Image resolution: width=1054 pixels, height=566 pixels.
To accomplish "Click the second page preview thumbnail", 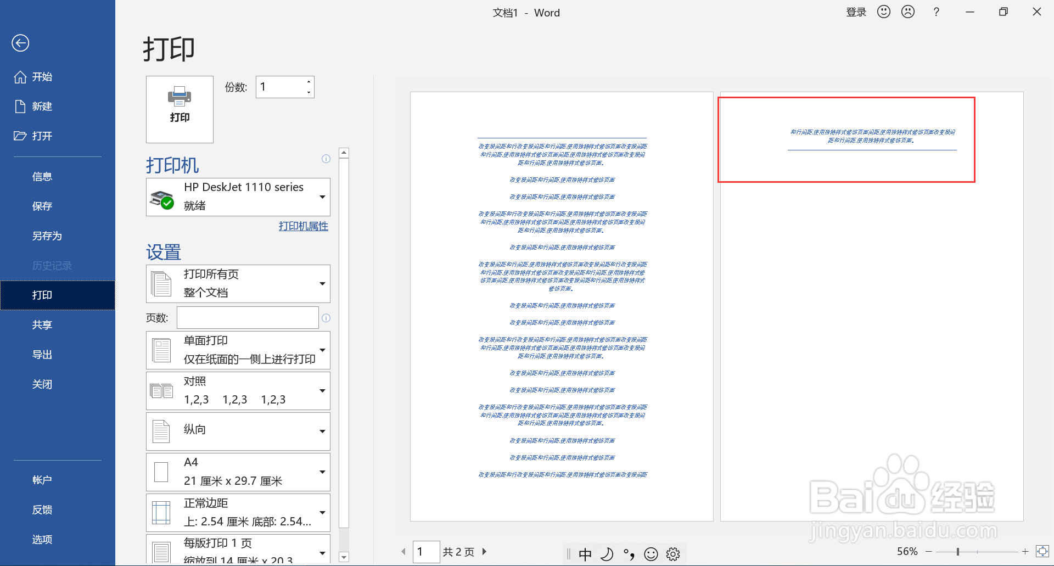I will [x=872, y=306].
